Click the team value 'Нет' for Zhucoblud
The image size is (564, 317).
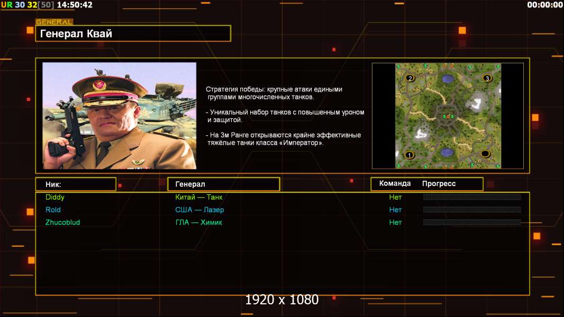coord(395,222)
